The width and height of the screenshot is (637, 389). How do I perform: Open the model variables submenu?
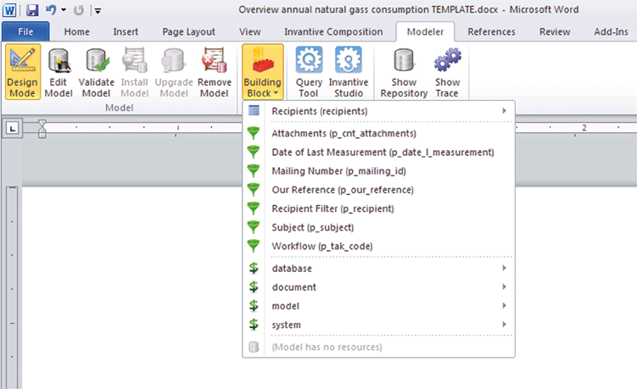378,306
